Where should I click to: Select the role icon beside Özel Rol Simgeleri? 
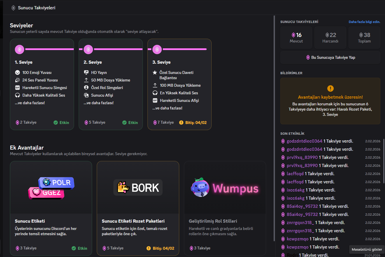(86, 88)
